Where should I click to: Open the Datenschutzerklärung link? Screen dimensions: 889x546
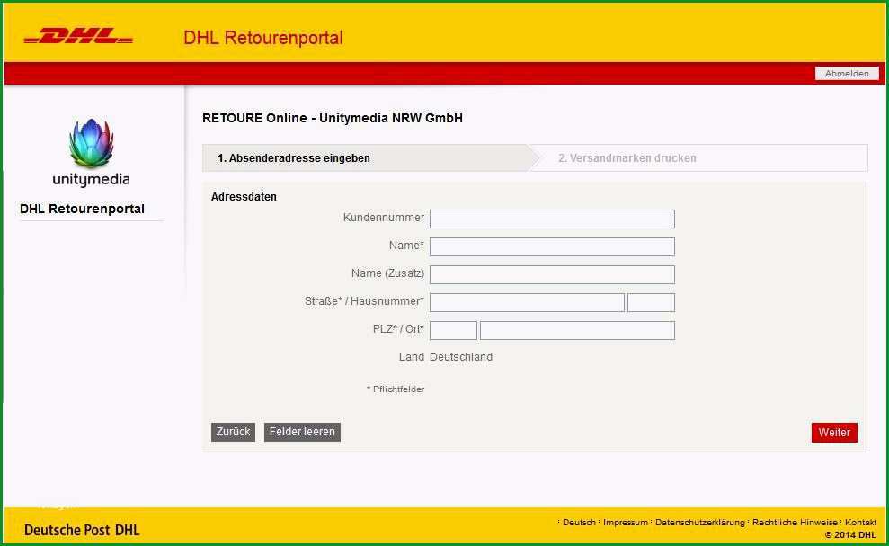(700, 522)
